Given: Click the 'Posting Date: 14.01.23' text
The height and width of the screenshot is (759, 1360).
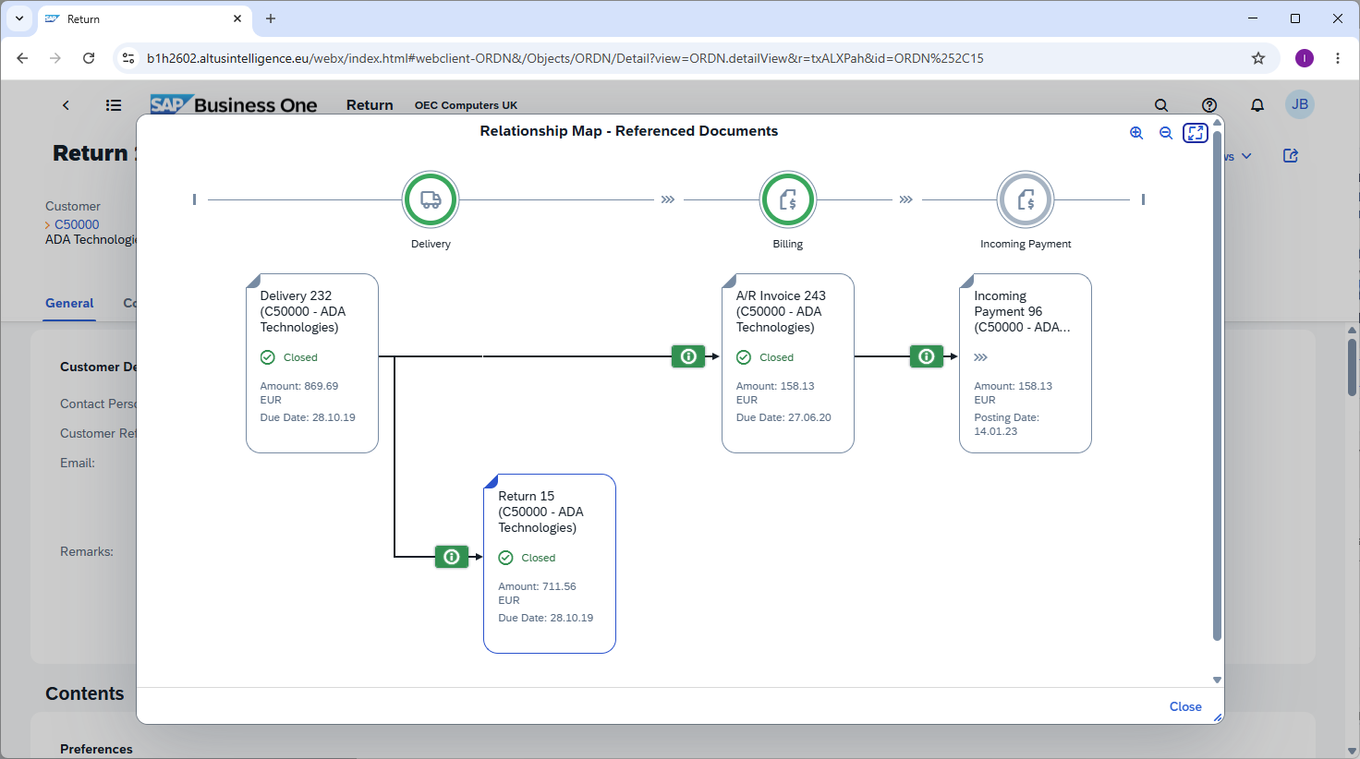Looking at the screenshot, I should [x=1007, y=425].
